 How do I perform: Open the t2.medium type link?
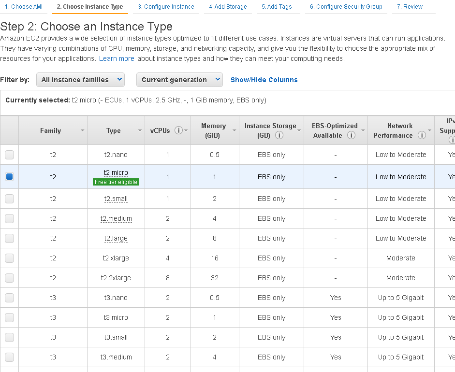point(116,218)
